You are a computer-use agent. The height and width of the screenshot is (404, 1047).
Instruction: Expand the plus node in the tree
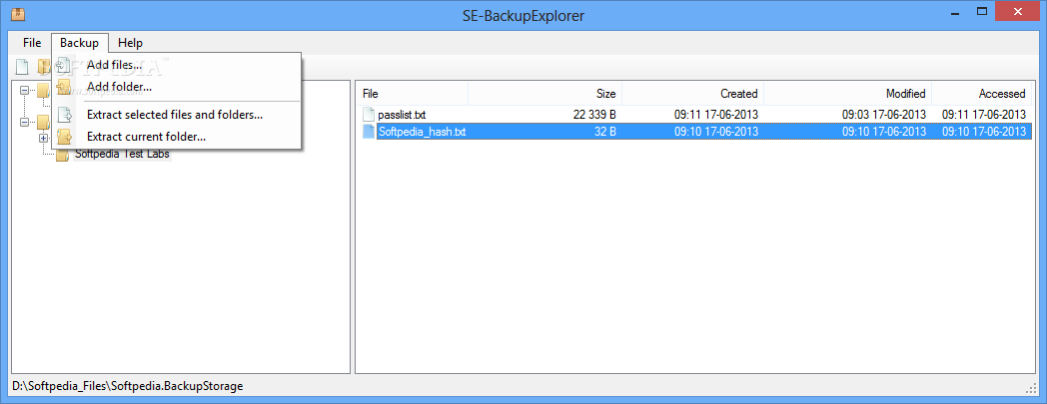click(x=44, y=138)
